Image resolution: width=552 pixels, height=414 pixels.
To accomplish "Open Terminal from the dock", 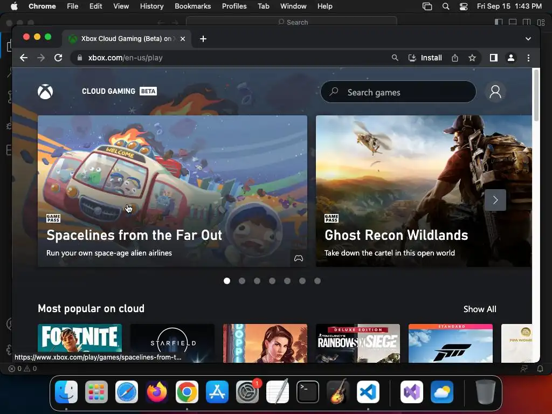I will pyautogui.click(x=308, y=392).
